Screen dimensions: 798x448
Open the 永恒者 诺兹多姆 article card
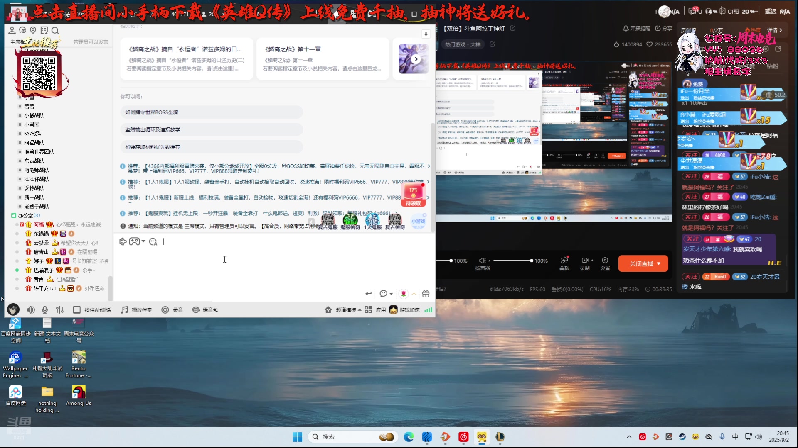pos(187,59)
